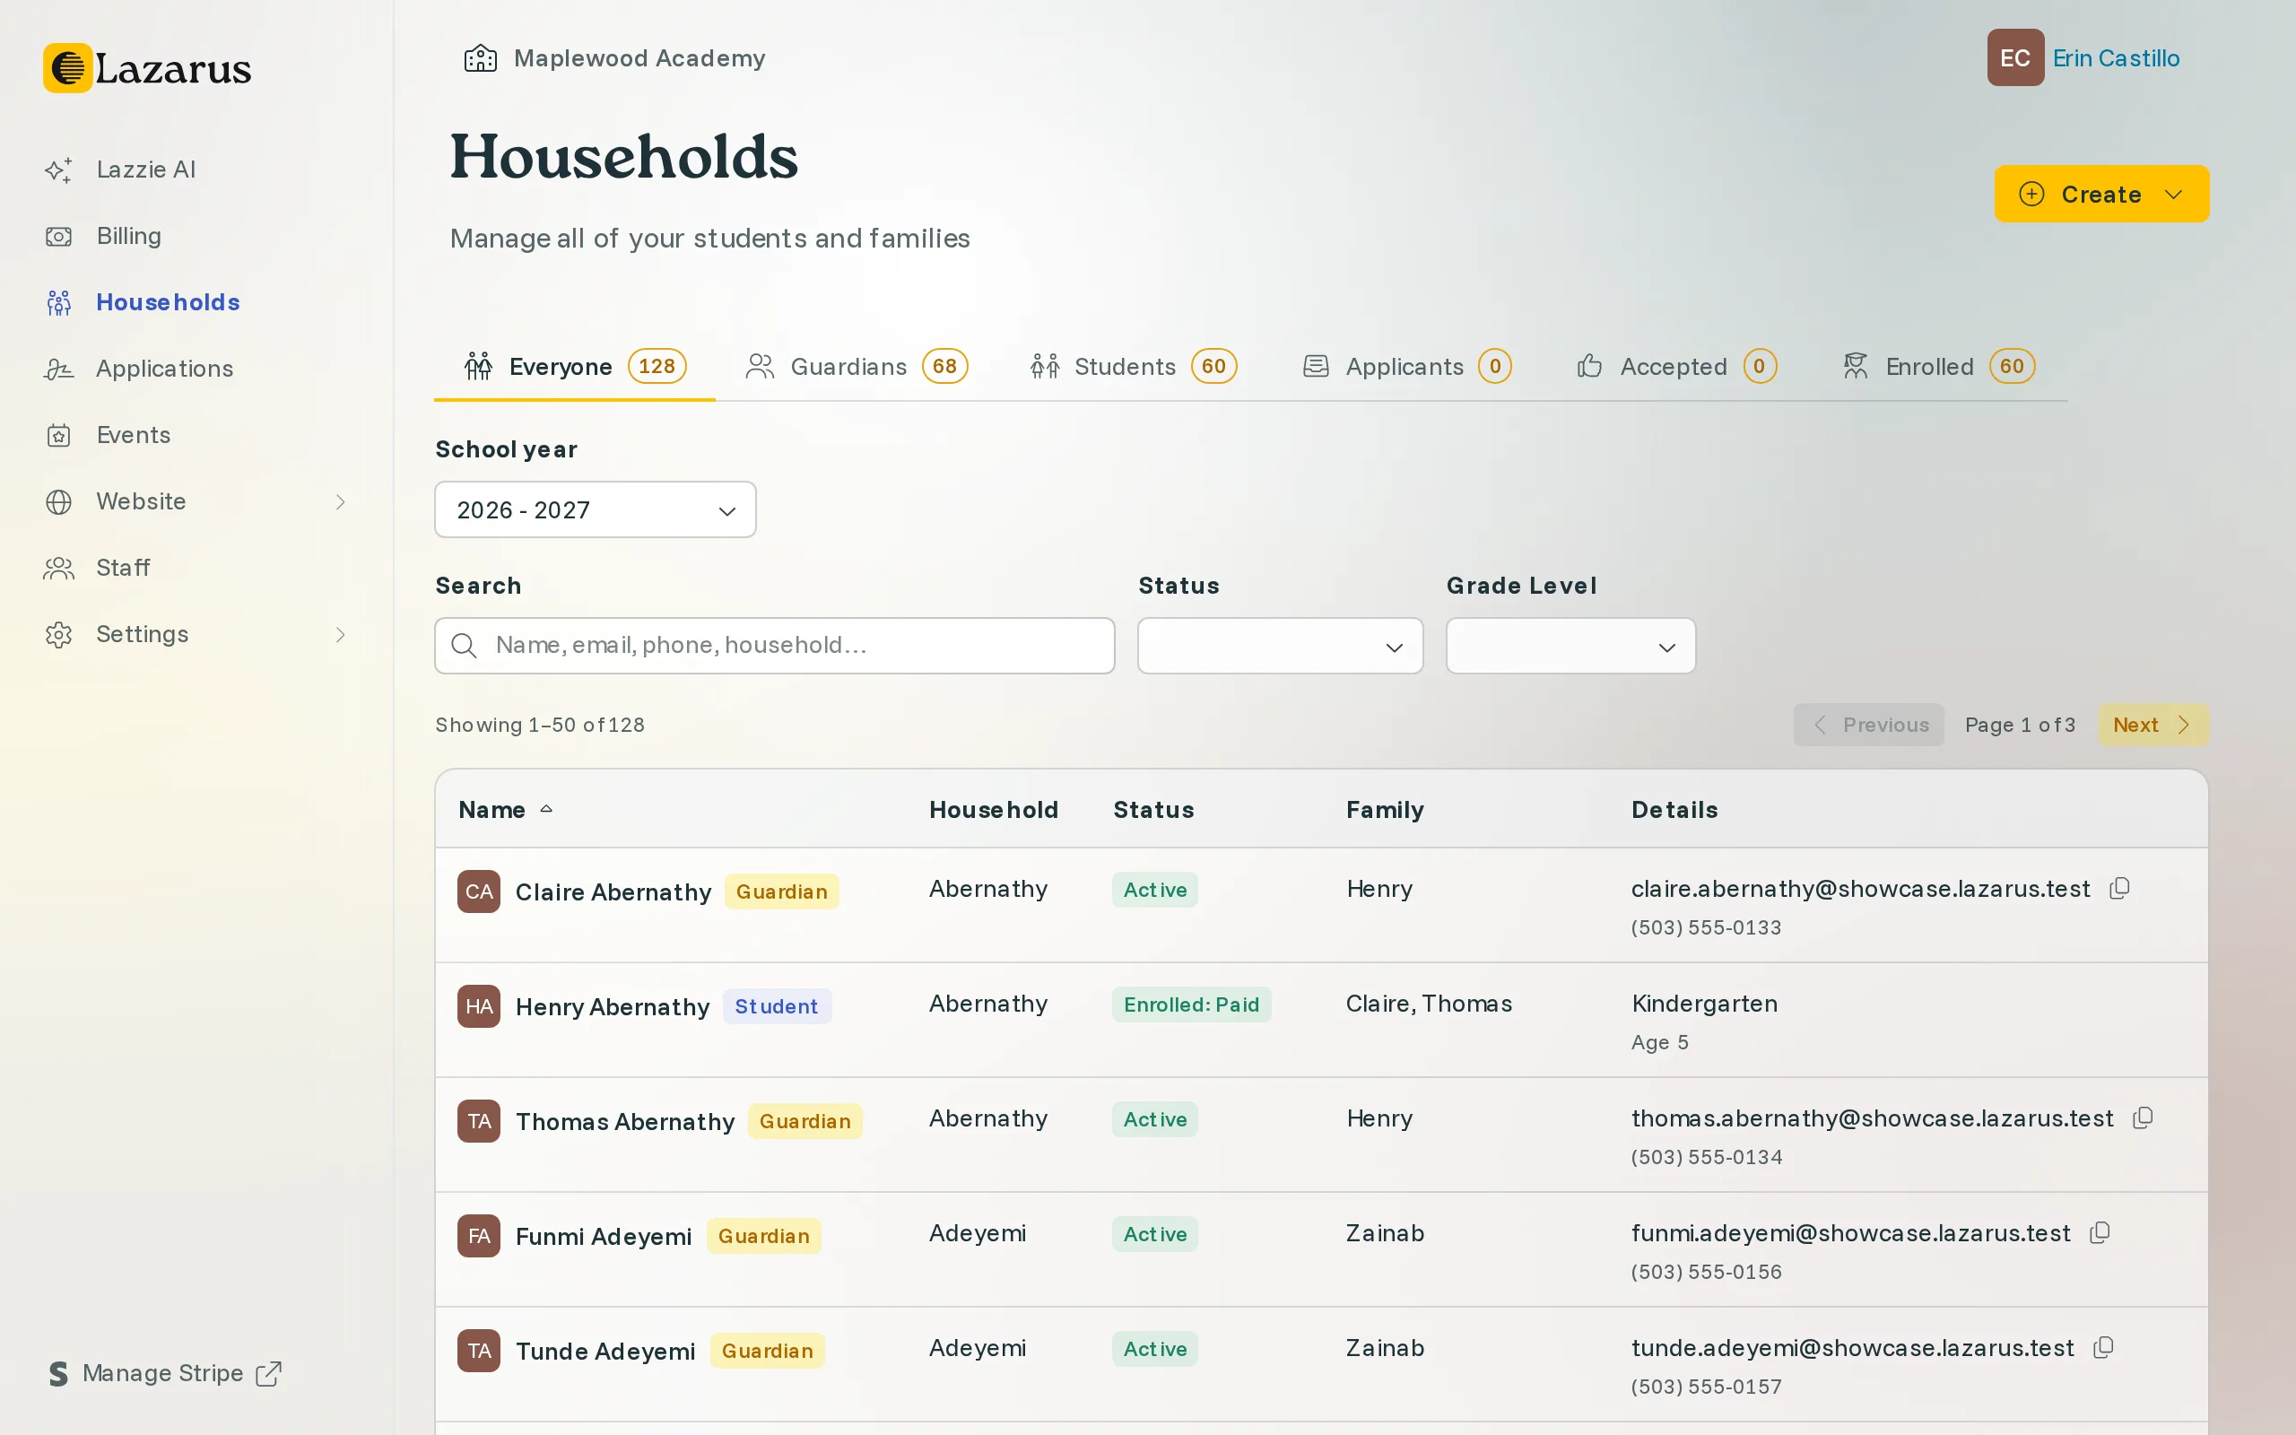Click the Events calendar icon
The height and width of the screenshot is (1435, 2296).
59,436
